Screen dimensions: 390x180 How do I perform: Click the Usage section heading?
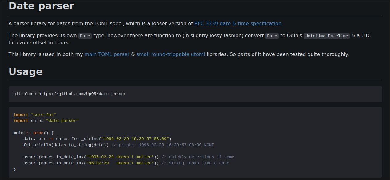(x=26, y=71)
